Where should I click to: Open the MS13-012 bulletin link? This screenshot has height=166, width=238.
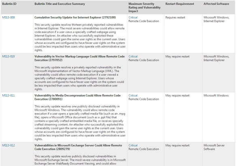click(8, 145)
